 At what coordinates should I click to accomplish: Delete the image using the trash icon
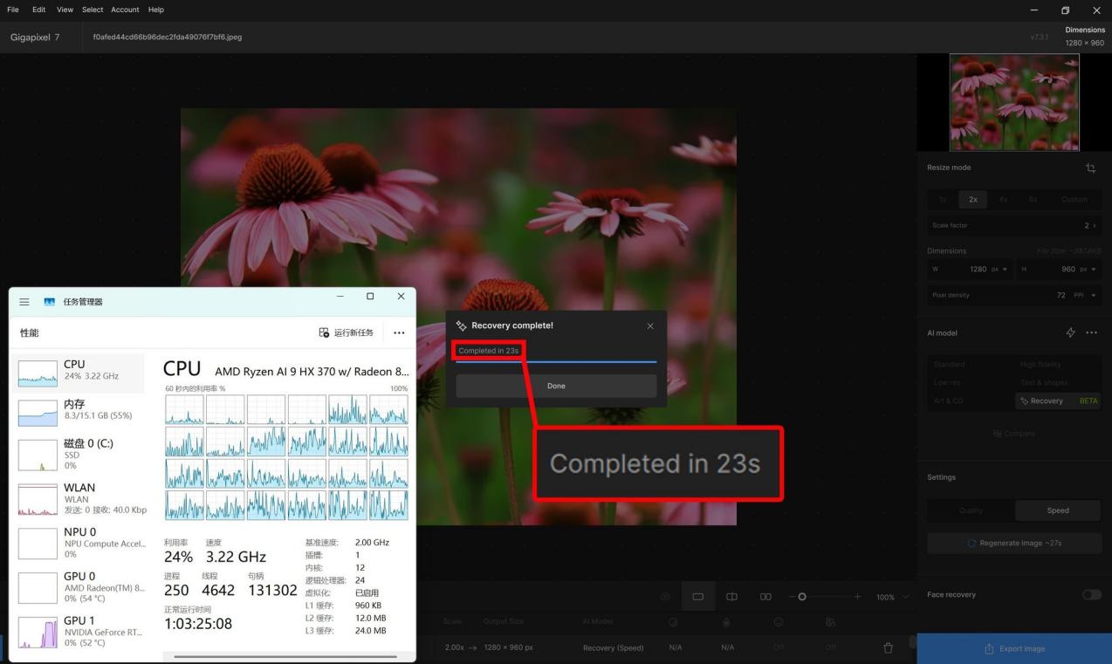click(888, 647)
